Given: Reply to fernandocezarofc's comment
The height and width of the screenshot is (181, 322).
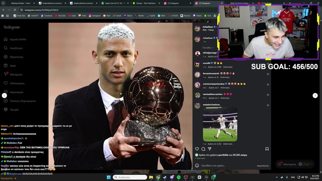Looking at the screenshot, I should [225, 77].
